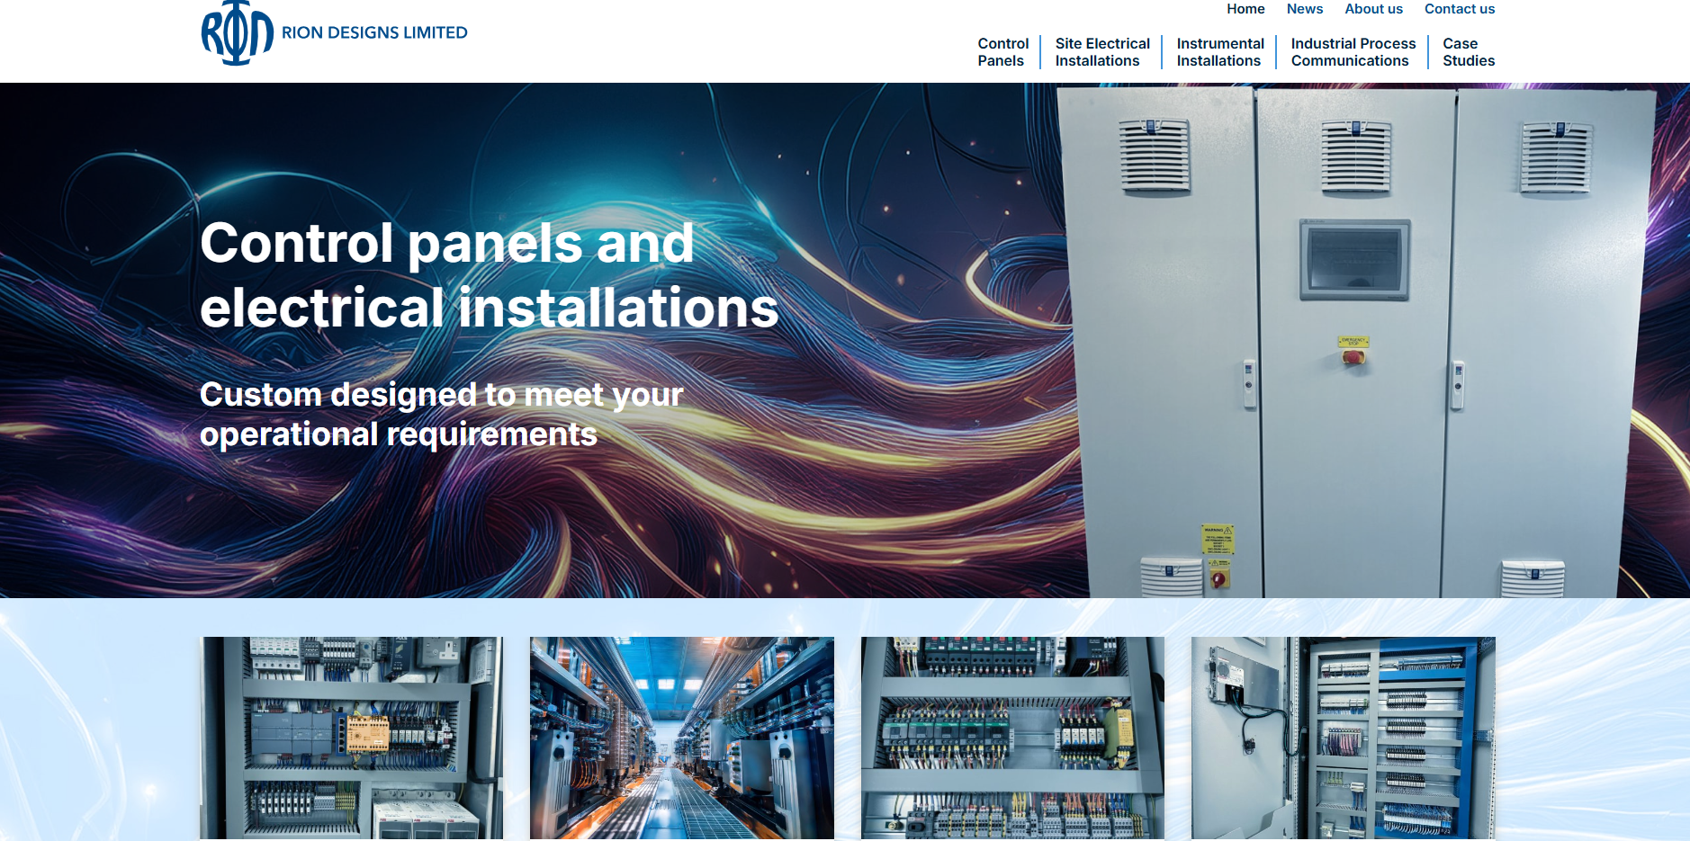Click the RION DESIGNS LIMITED brand text

click(x=374, y=33)
